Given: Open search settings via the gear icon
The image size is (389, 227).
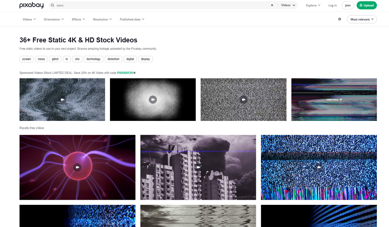Looking at the screenshot, I should 339,19.
